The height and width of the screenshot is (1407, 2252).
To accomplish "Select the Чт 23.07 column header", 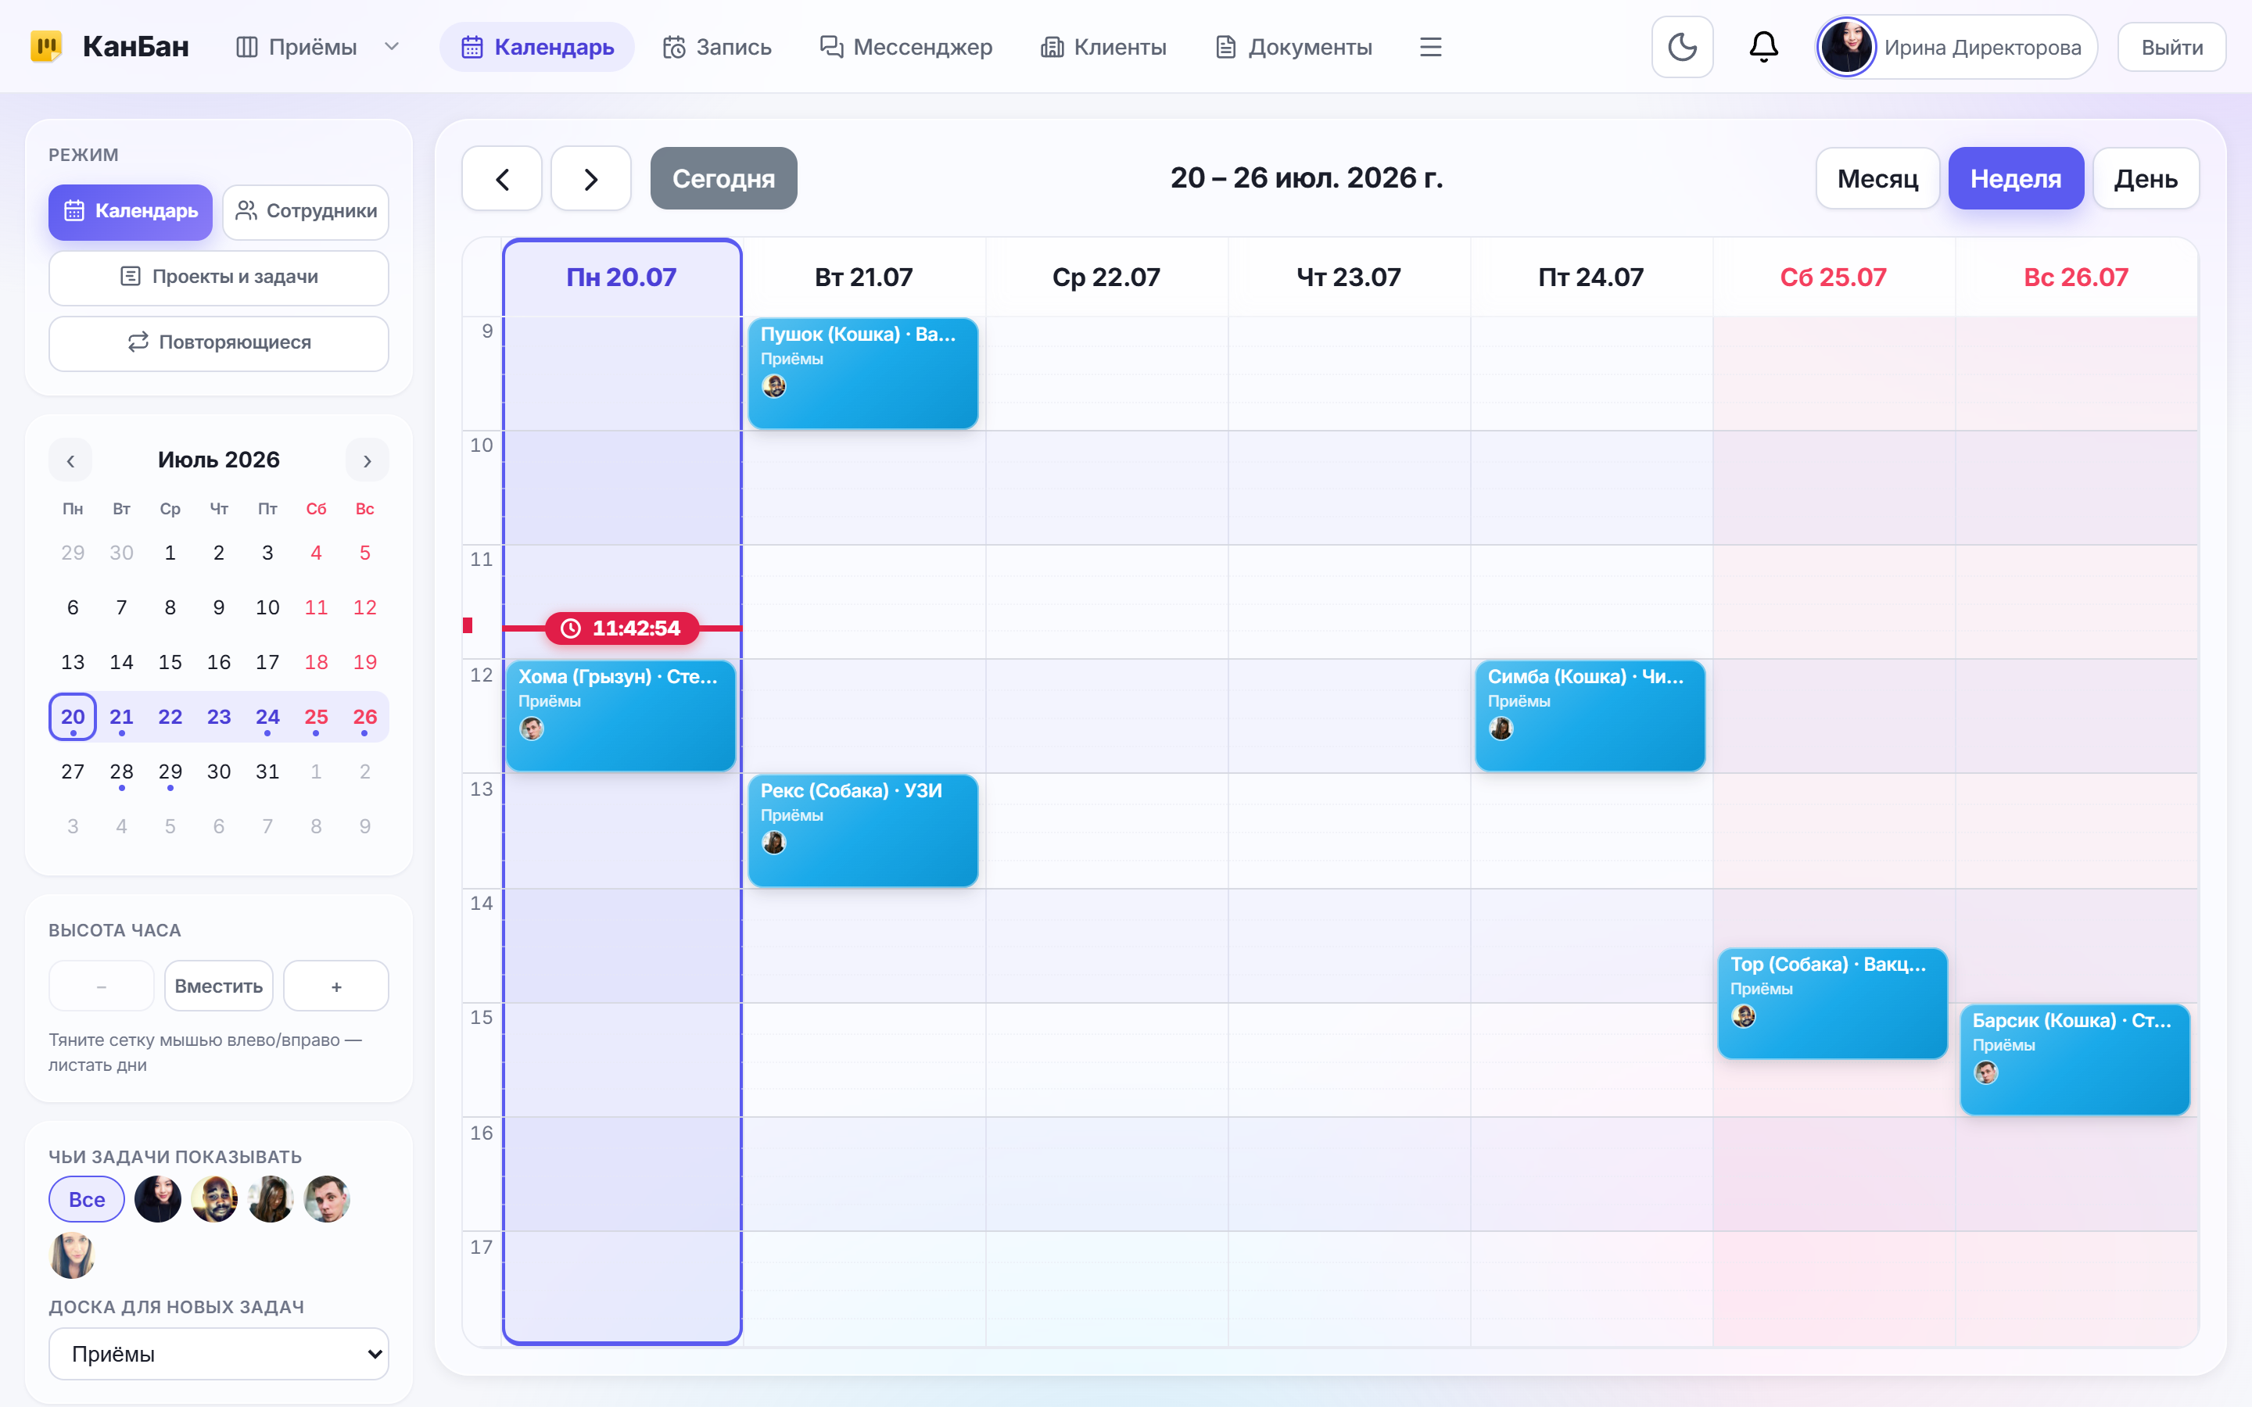I will tap(1348, 277).
